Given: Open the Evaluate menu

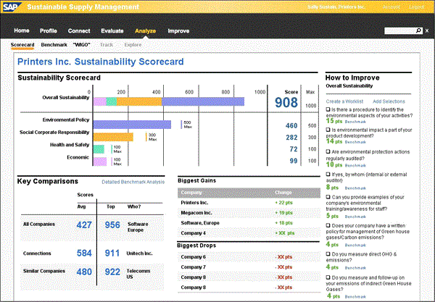Looking at the screenshot, I should pos(112,31).
